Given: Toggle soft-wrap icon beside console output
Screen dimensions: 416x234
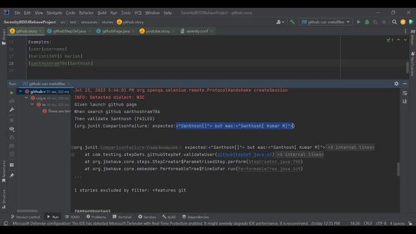Looking at the screenshot, I should (404, 94).
